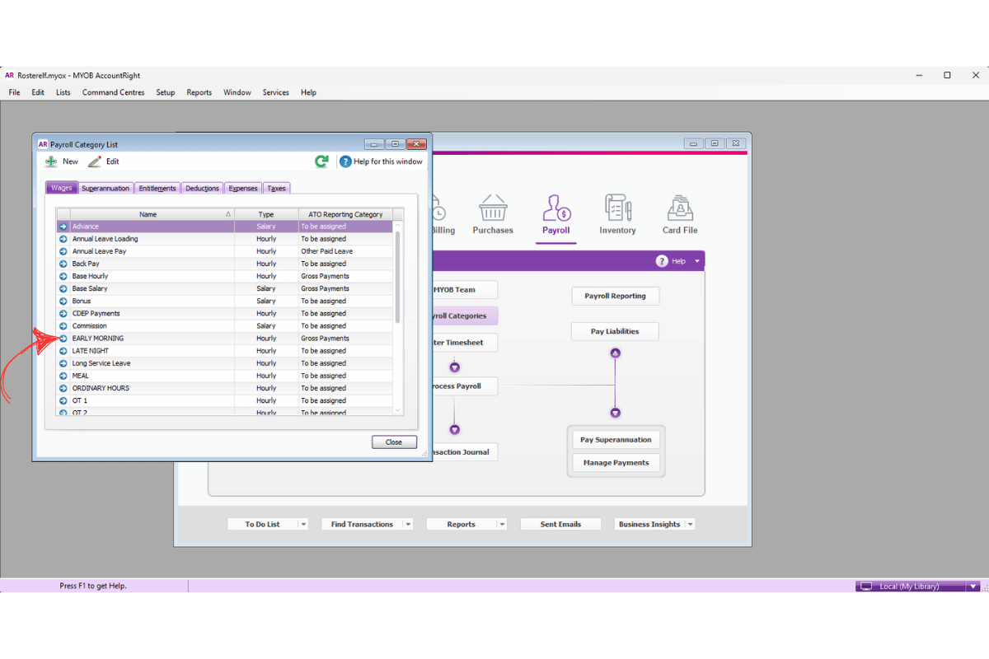This screenshot has height=659, width=989.
Task: Open the Reports menu
Action: pyautogui.click(x=199, y=92)
